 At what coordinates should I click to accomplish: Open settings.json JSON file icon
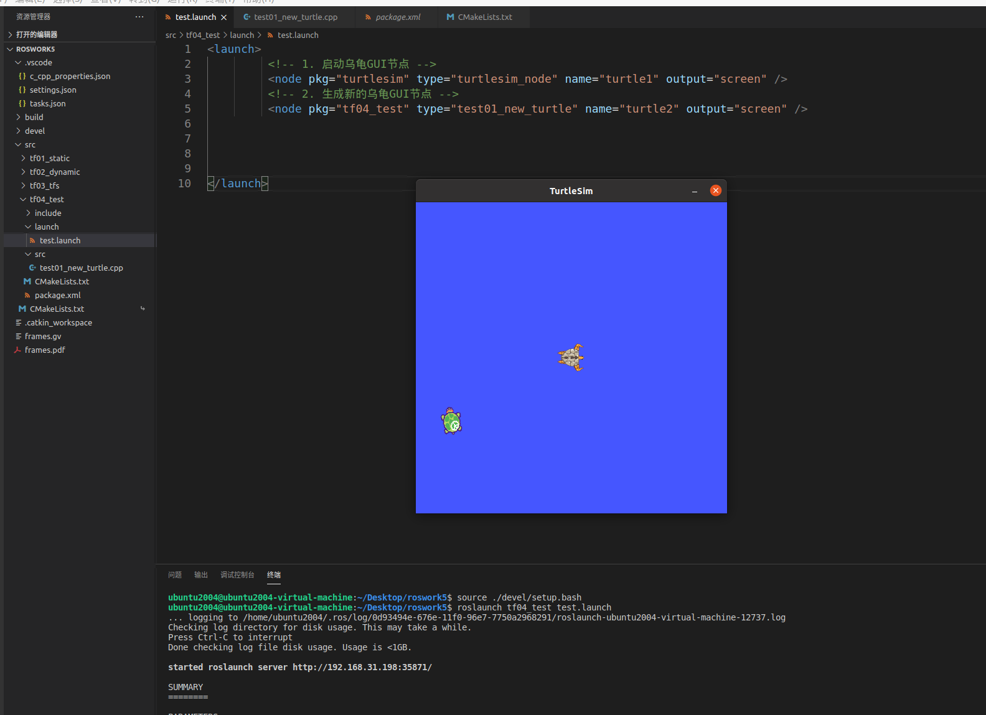22,90
